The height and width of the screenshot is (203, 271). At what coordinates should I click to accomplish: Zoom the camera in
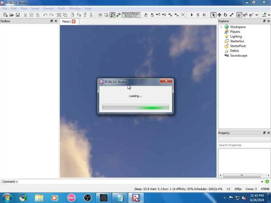coord(170,15)
